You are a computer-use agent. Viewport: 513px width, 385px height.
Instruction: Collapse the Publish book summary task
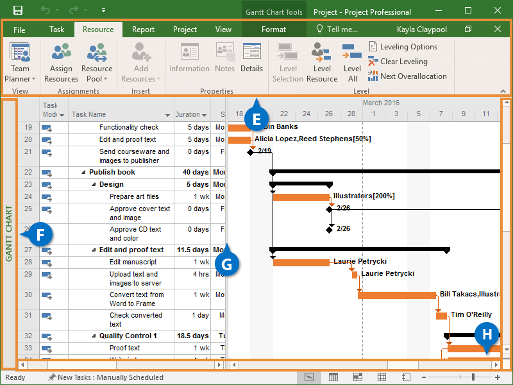83,173
